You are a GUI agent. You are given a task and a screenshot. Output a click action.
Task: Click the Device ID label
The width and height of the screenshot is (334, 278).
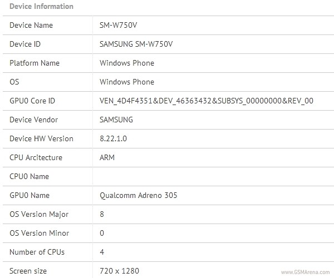(x=25, y=44)
